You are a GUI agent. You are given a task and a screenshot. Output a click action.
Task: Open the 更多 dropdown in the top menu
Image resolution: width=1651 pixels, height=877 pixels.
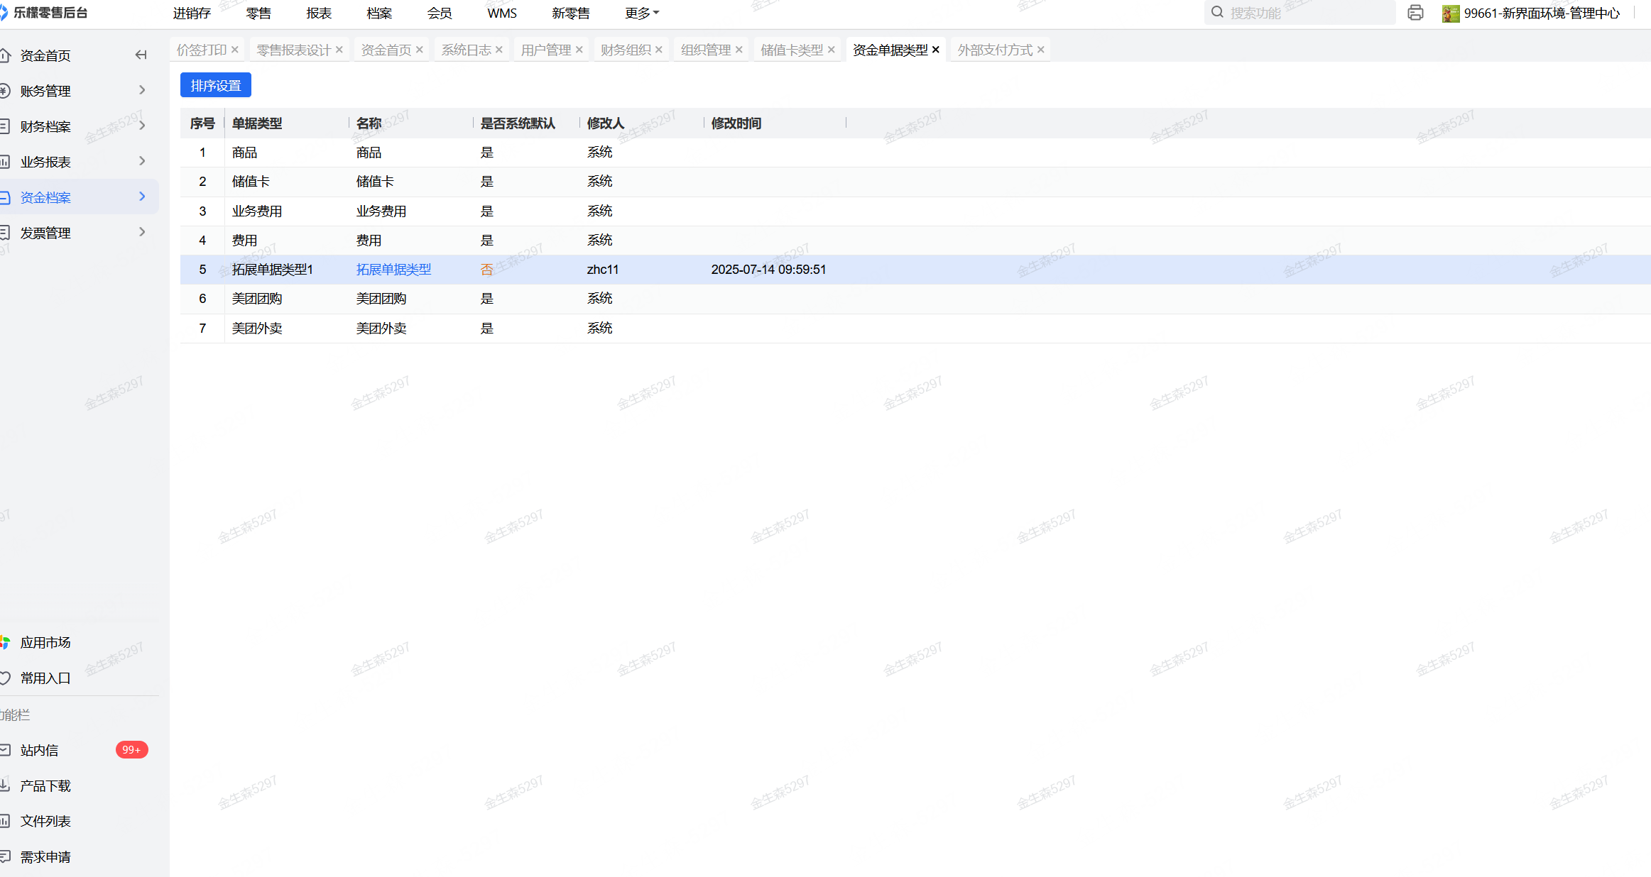pos(642,13)
